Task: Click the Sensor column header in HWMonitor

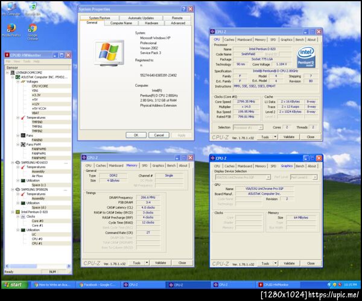Action: (x=37, y=68)
